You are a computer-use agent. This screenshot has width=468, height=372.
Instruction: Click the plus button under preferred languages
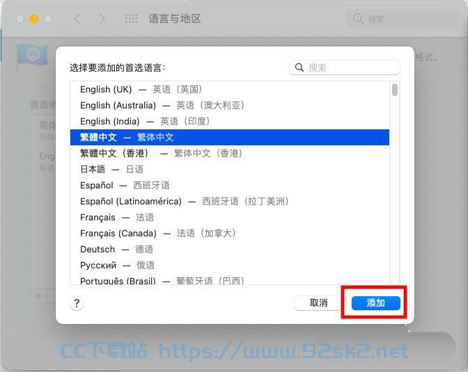(38, 296)
